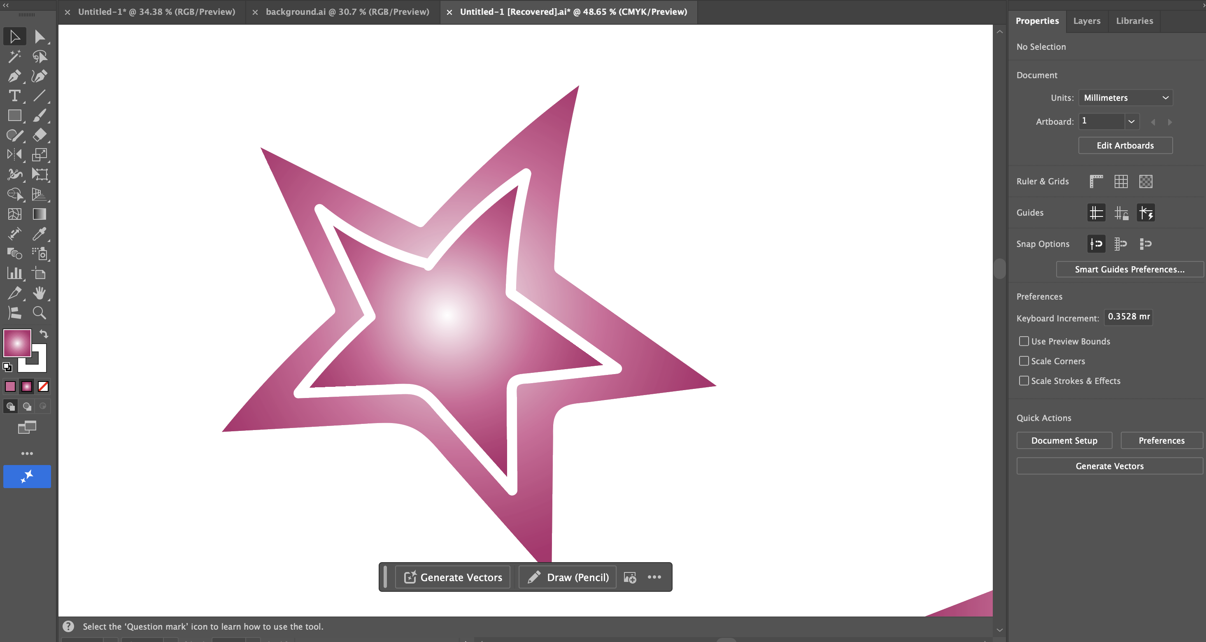Open Document Setup from Quick Actions
The image size is (1206, 642).
tap(1064, 440)
